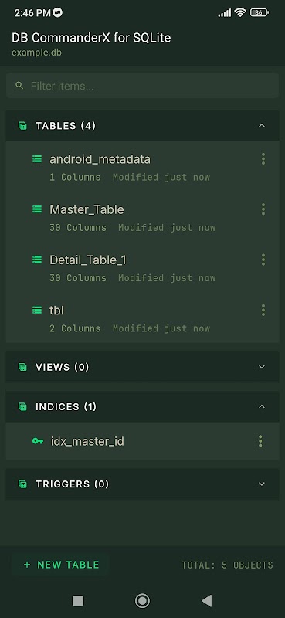
Task: Expand the VIEWS section chevron
Action: click(261, 367)
